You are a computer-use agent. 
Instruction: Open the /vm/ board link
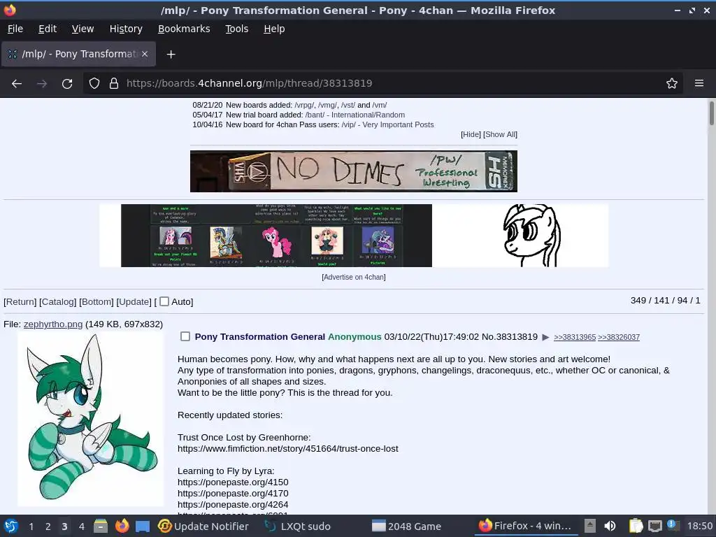380,105
